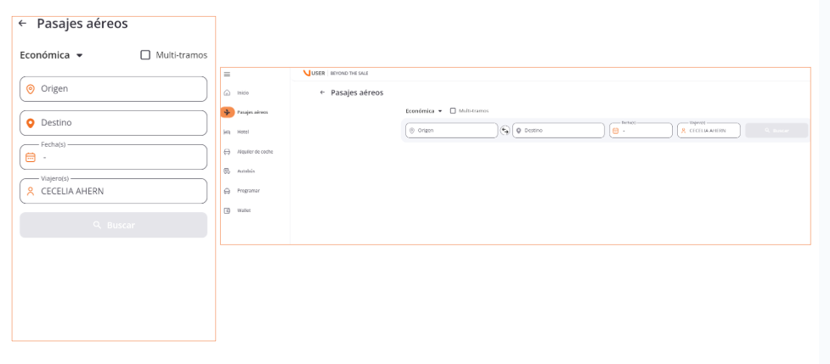Click back arrow in desktop Pasajes aéreos header
Image resolution: width=830 pixels, height=364 pixels.
[322, 92]
